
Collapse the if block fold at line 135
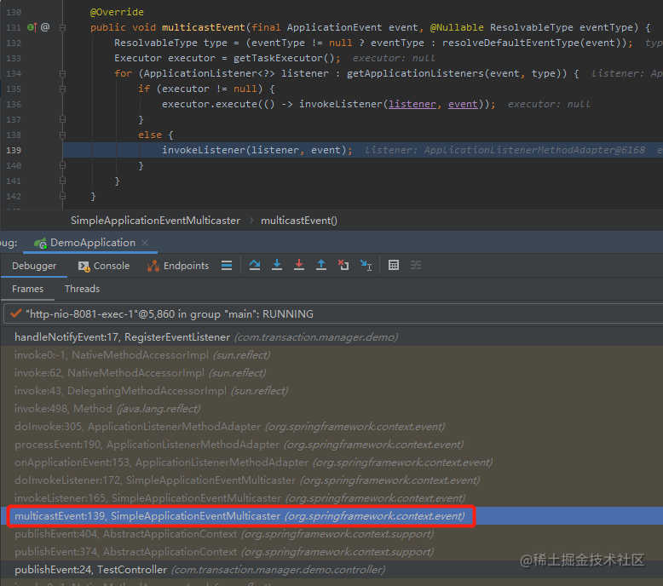[x=62, y=89]
